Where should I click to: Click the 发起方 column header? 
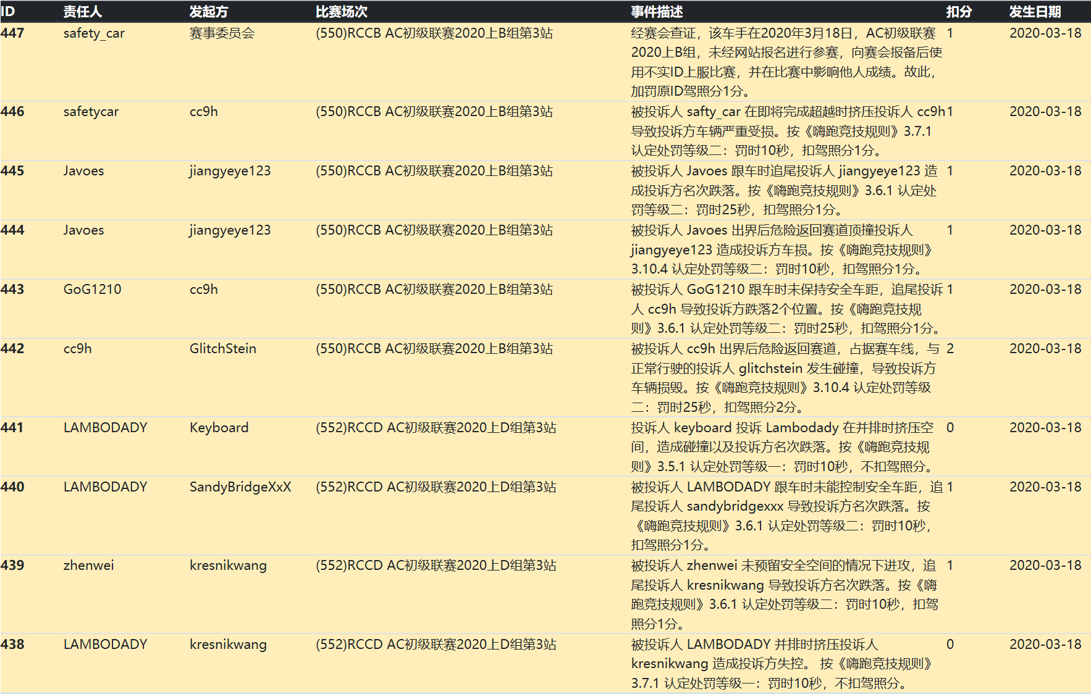pyautogui.click(x=208, y=12)
